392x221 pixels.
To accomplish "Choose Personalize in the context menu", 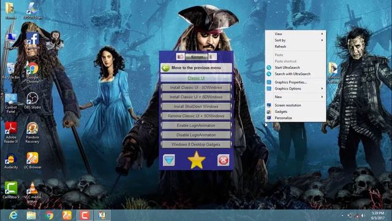I will [x=295, y=118].
